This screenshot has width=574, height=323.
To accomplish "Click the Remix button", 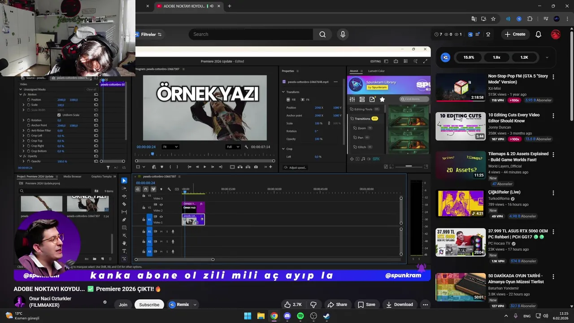I will [179, 305].
